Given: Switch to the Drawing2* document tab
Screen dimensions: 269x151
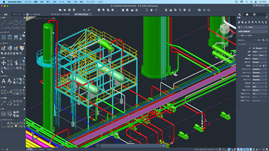Looking at the screenshot, I should [x=37, y=14].
